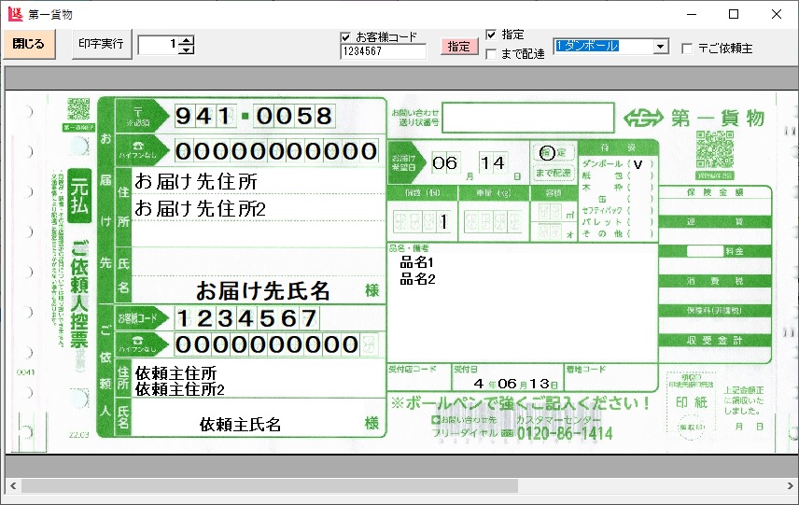The image size is (799, 505).
Task: Minimize the 第一貨物 window
Action: click(692, 14)
